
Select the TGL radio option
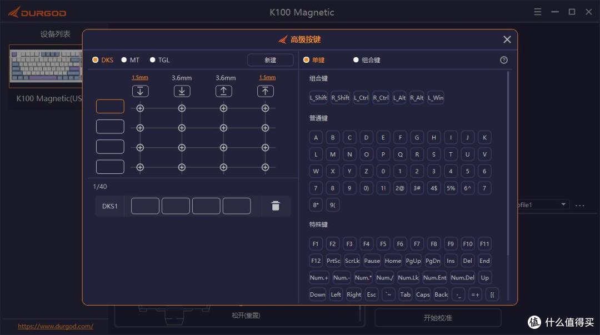tap(159, 60)
